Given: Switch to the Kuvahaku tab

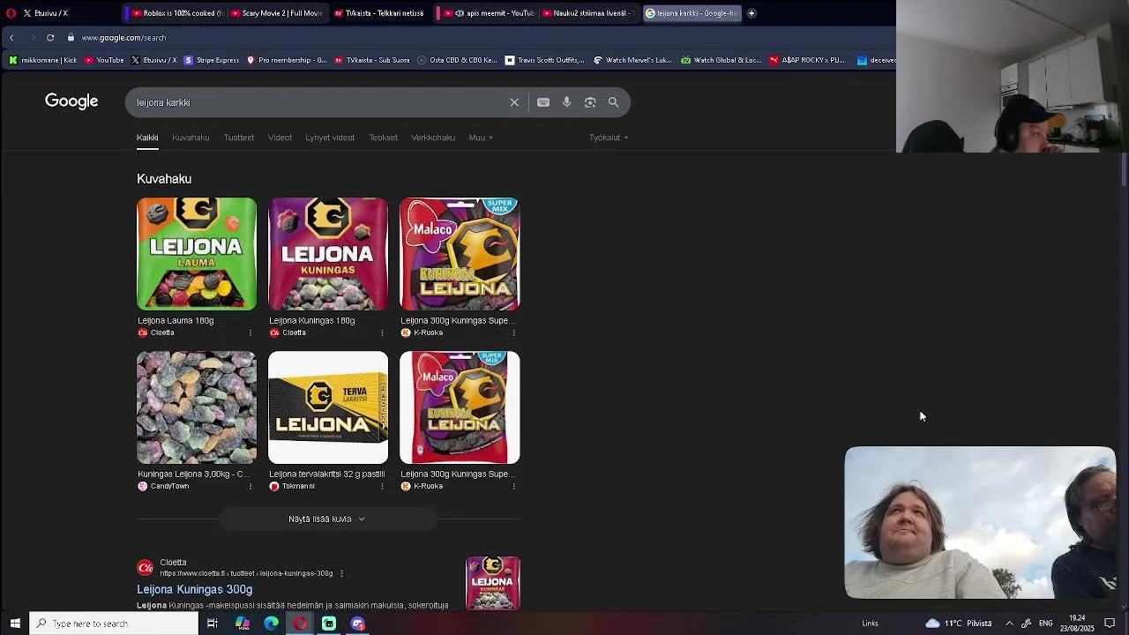Looking at the screenshot, I should pos(191,138).
